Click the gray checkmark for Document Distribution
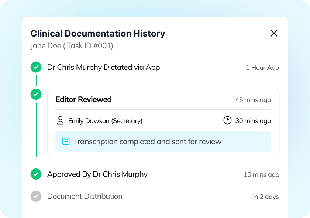 36,196
